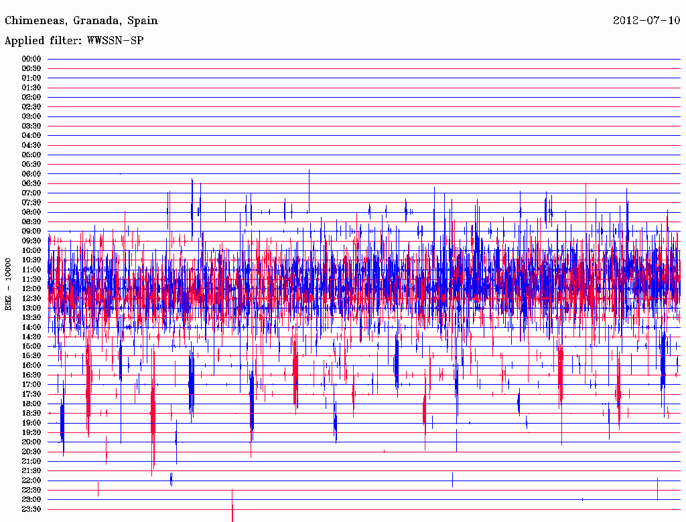Click the '08:30' time label
The height and width of the screenshot is (522, 686).
31,222
